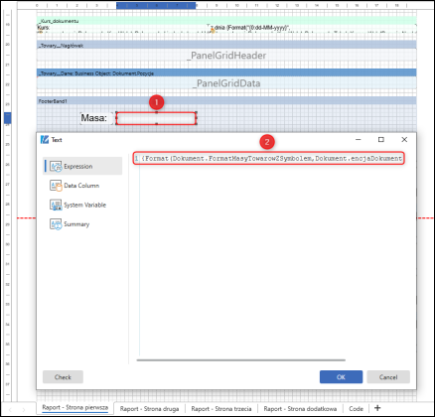Image resolution: width=435 pixels, height=417 pixels.
Task: Click the Expression icon in sidebar
Action: pyautogui.click(x=56, y=166)
